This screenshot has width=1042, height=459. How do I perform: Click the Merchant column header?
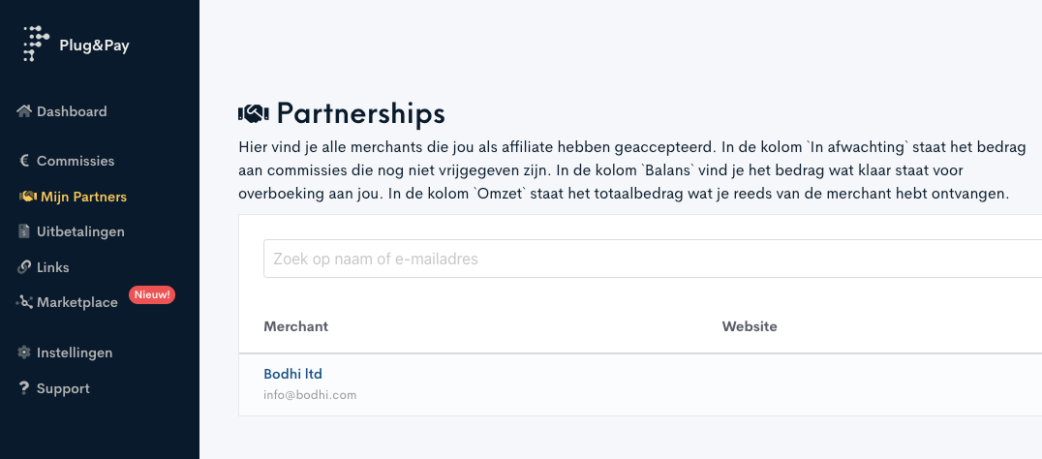click(295, 326)
